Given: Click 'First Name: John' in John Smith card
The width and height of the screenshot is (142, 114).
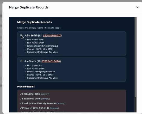Looking at the screenshot, I should click(35, 40).
